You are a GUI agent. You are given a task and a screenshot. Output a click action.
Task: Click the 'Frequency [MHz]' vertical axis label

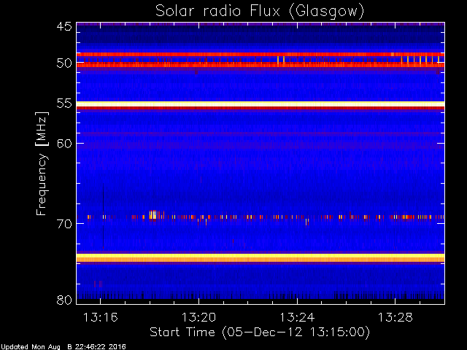42,163
